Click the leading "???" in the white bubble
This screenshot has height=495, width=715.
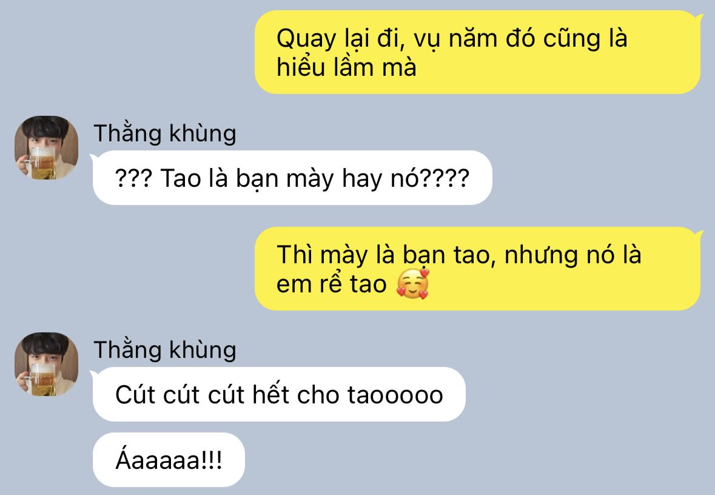pyautogui.click(x=133, y=178)
